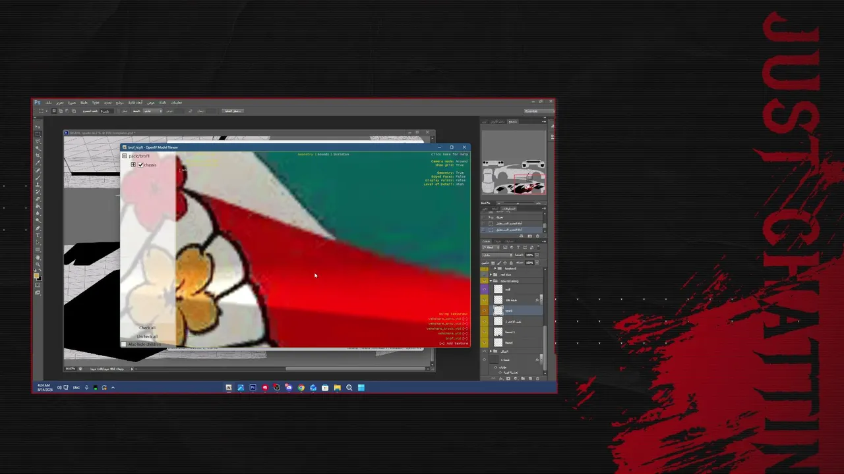Click the Windows Start button
This screenshot has width=844, height=474.
[361, 388]
